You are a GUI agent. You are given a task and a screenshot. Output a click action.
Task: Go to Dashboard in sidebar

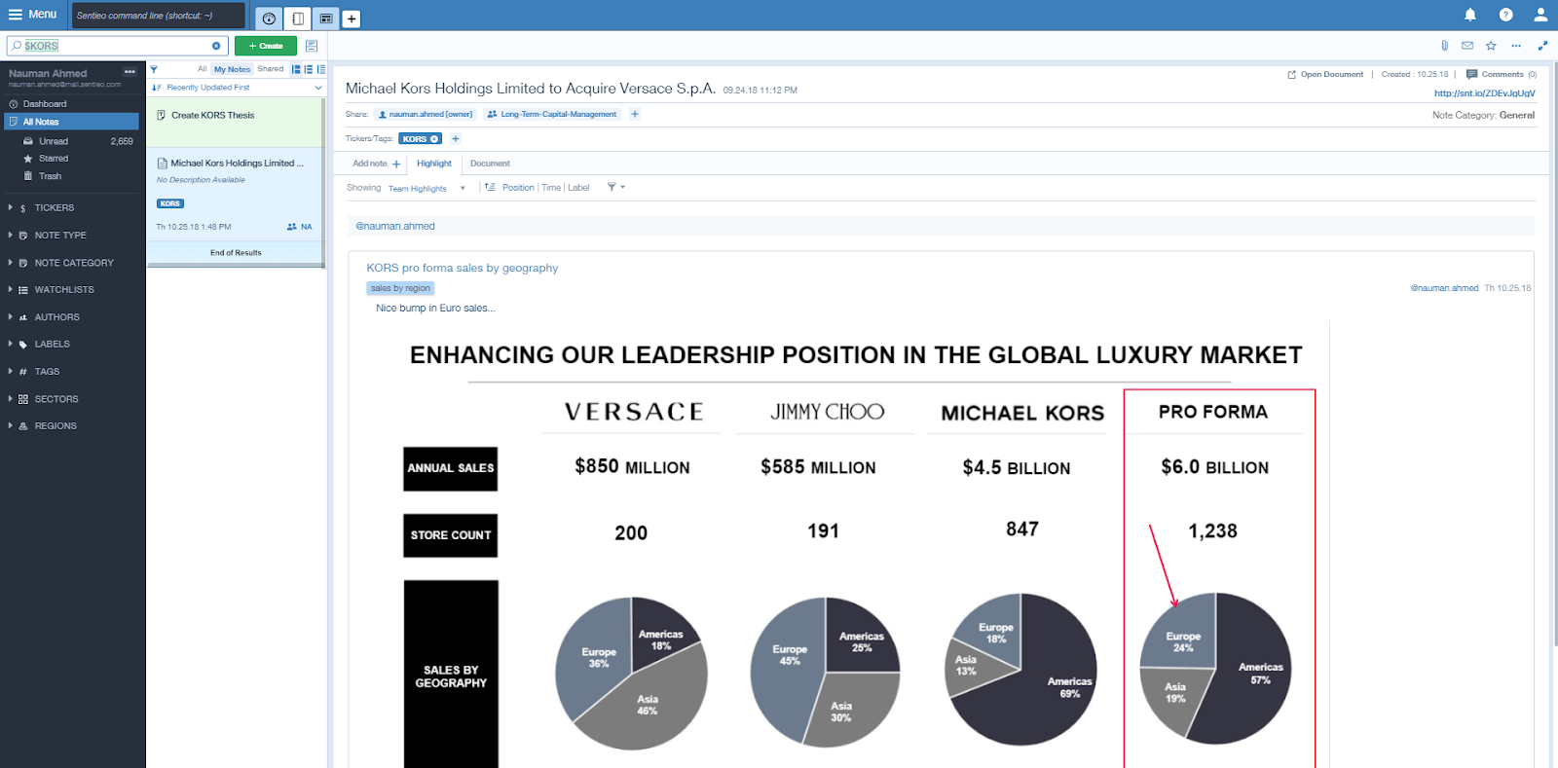click(x=45, y=104)
